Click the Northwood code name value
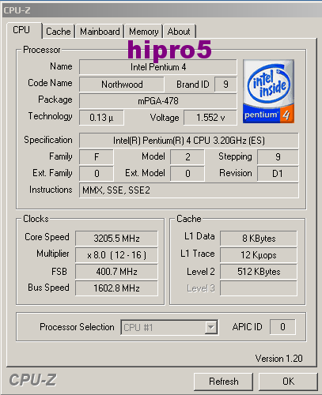 tap(122, 85)
